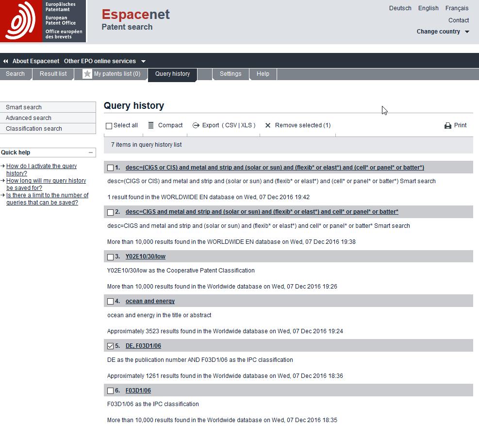Export query history as CSV

pos(231,125)
